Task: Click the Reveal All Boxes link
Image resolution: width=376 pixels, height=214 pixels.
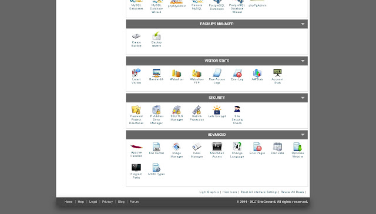Action: (293, 192)
